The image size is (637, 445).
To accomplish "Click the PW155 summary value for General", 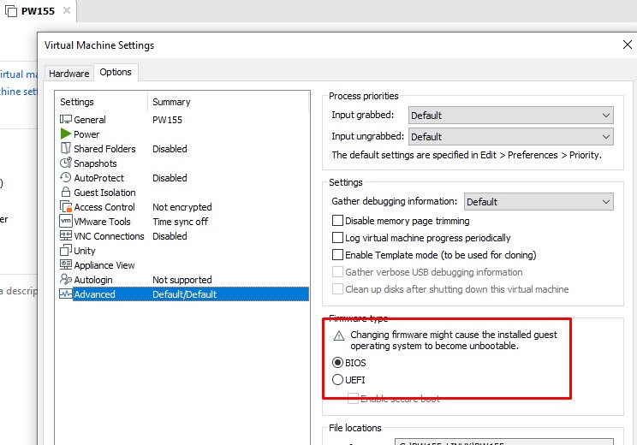I will [167, 120].
